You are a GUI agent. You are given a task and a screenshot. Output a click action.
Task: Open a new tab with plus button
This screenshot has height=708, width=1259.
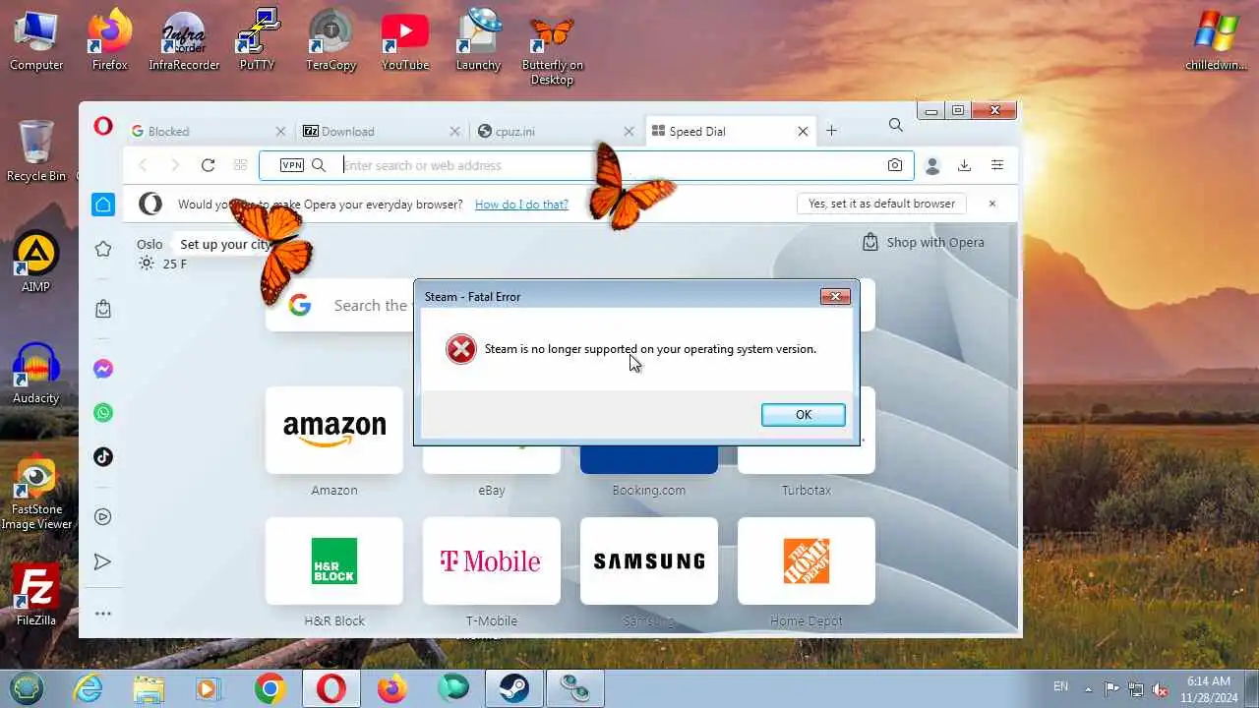tap(831, 131)
